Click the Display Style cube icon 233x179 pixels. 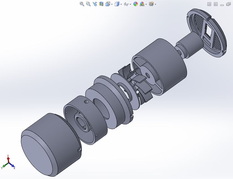tap(117, 4)
